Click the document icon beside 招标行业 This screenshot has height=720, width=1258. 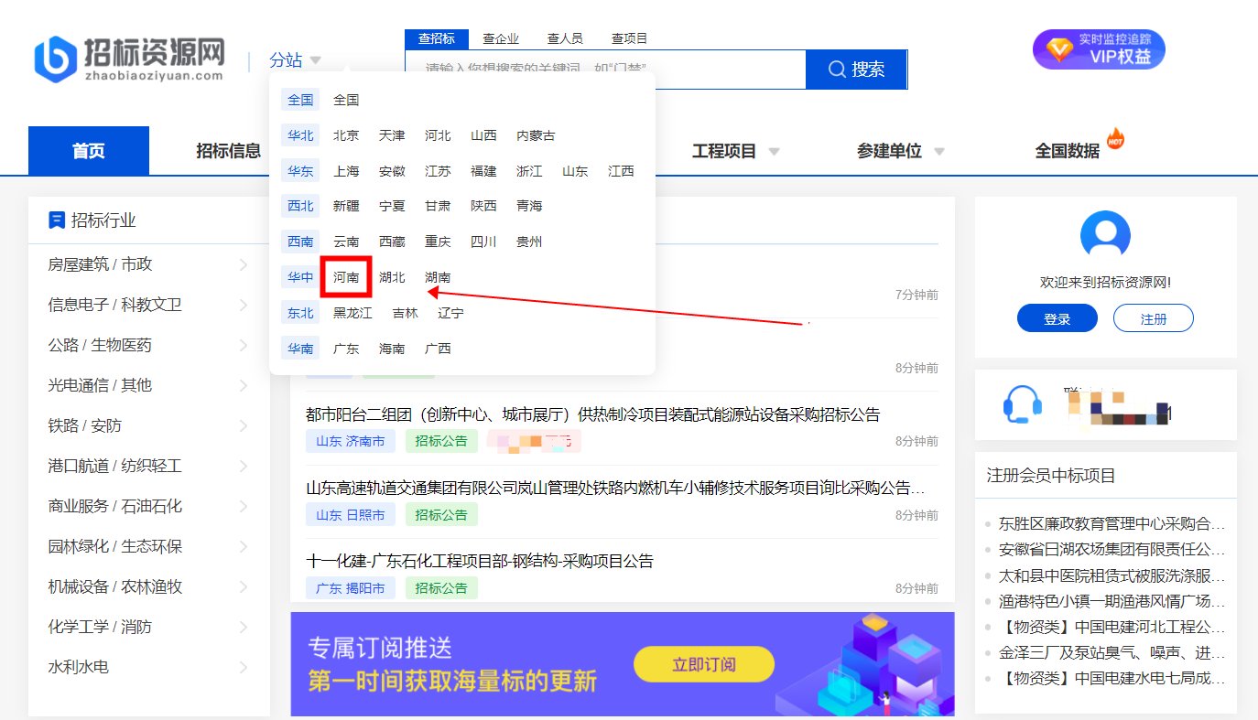56,219
